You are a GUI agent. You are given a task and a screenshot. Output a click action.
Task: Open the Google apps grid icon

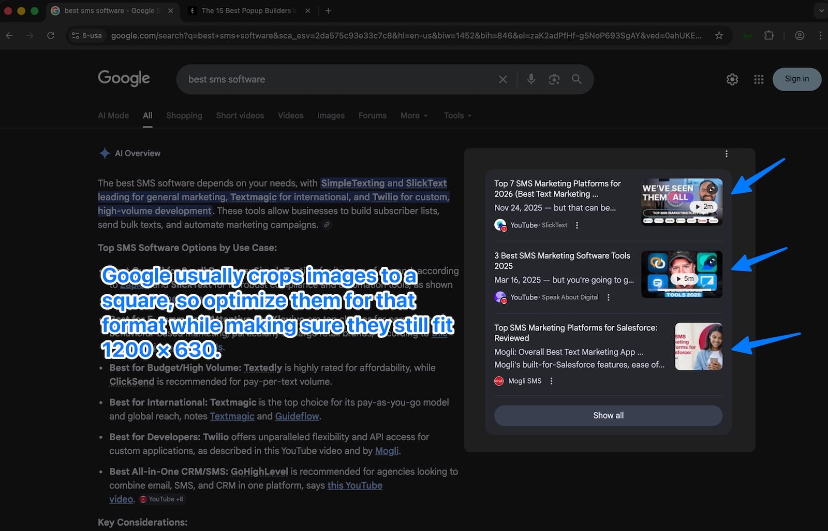pyautogui.click(x=759, y=79)
